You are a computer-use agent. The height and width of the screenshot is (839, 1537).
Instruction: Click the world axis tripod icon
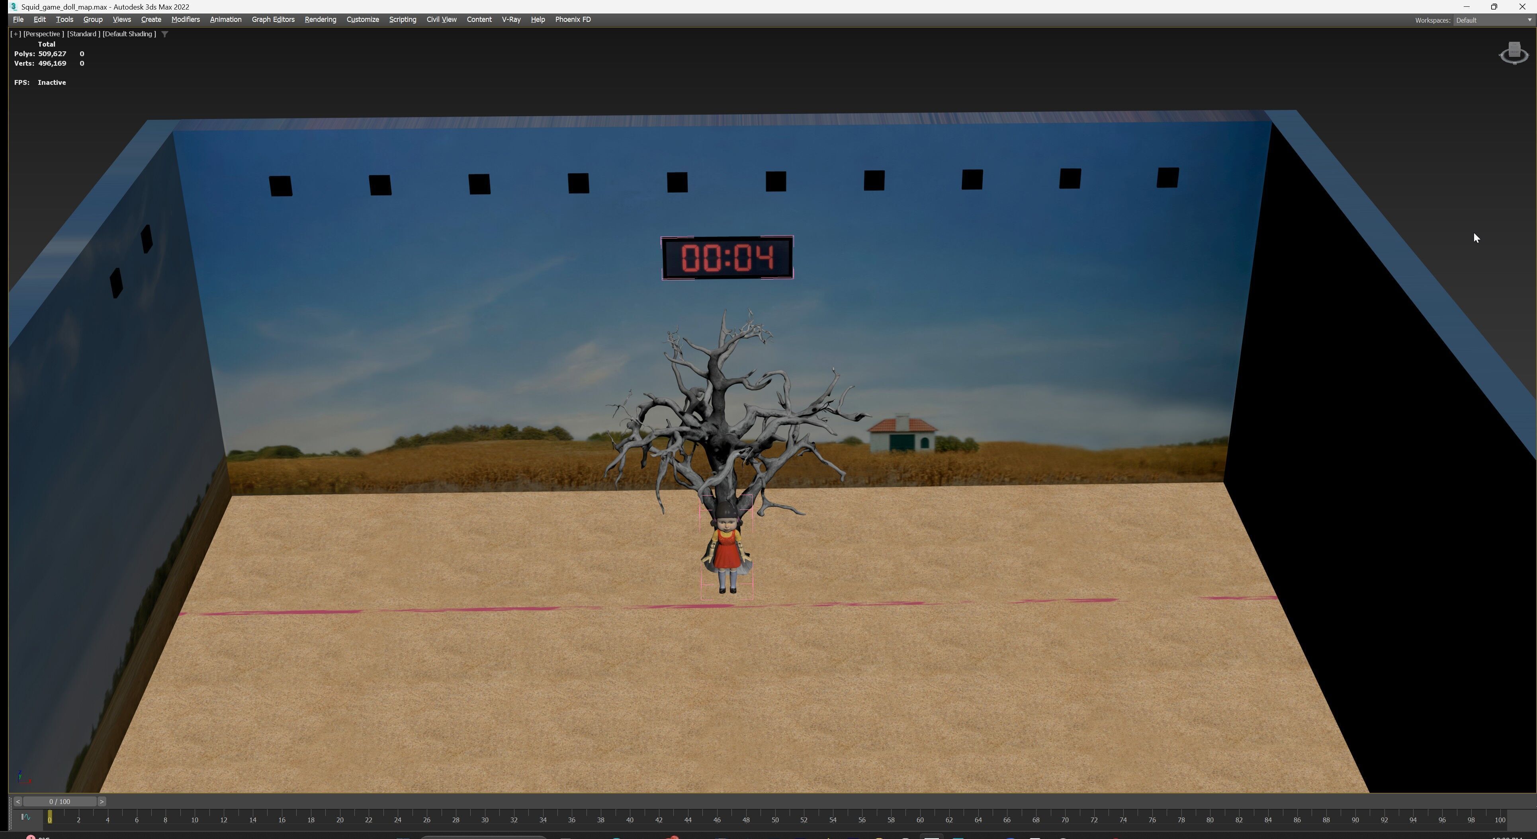23,777
